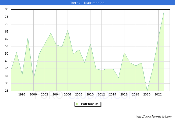Click the y-axis value 40
Viewport: 175px width, 121px height.
coord(6,69)
